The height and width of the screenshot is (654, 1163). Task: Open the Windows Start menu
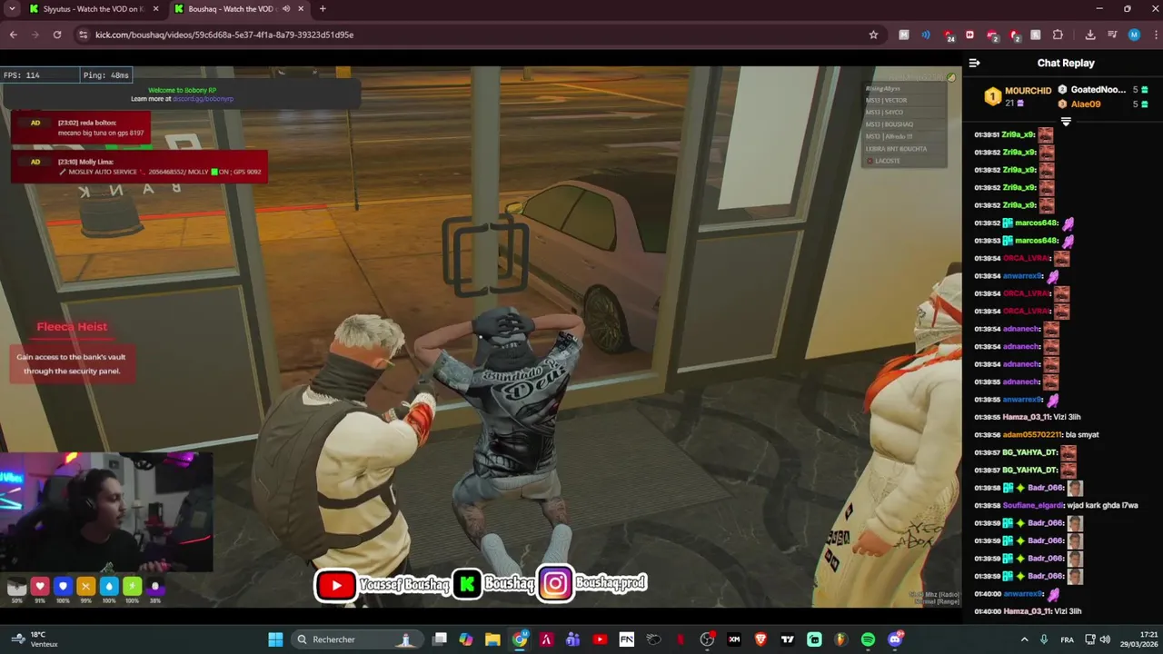click(x=275, y=639)
